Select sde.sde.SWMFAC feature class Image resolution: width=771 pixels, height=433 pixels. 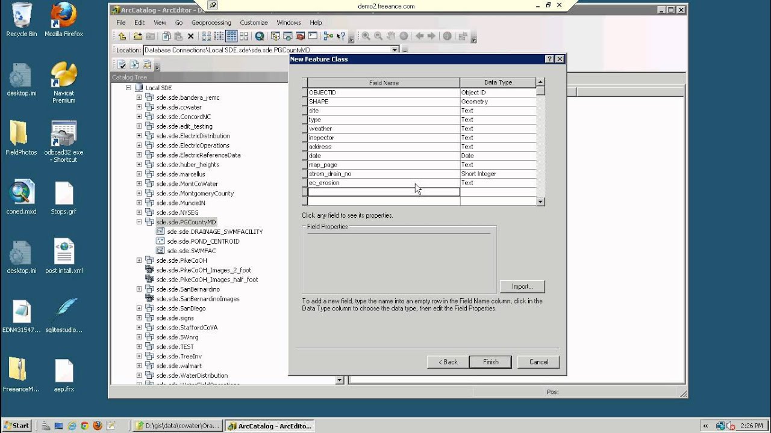pos(192,251)
